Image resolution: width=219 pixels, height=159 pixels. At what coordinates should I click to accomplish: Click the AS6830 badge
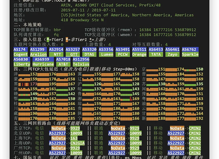[22, 59]
